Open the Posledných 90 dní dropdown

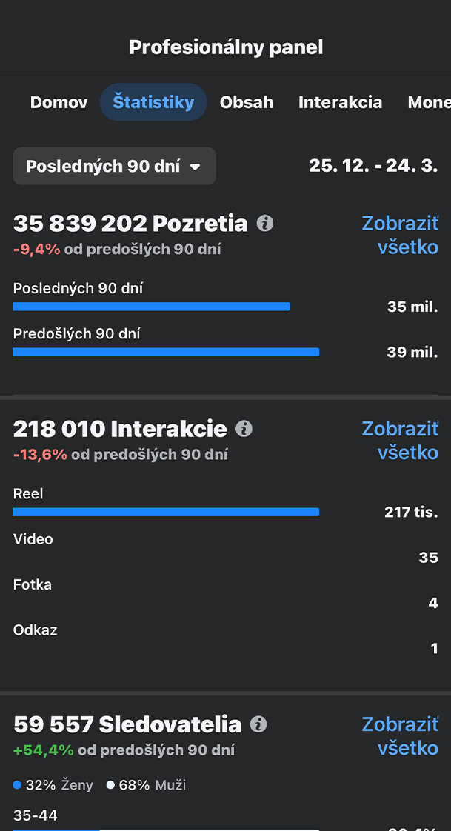coord(114,166)
